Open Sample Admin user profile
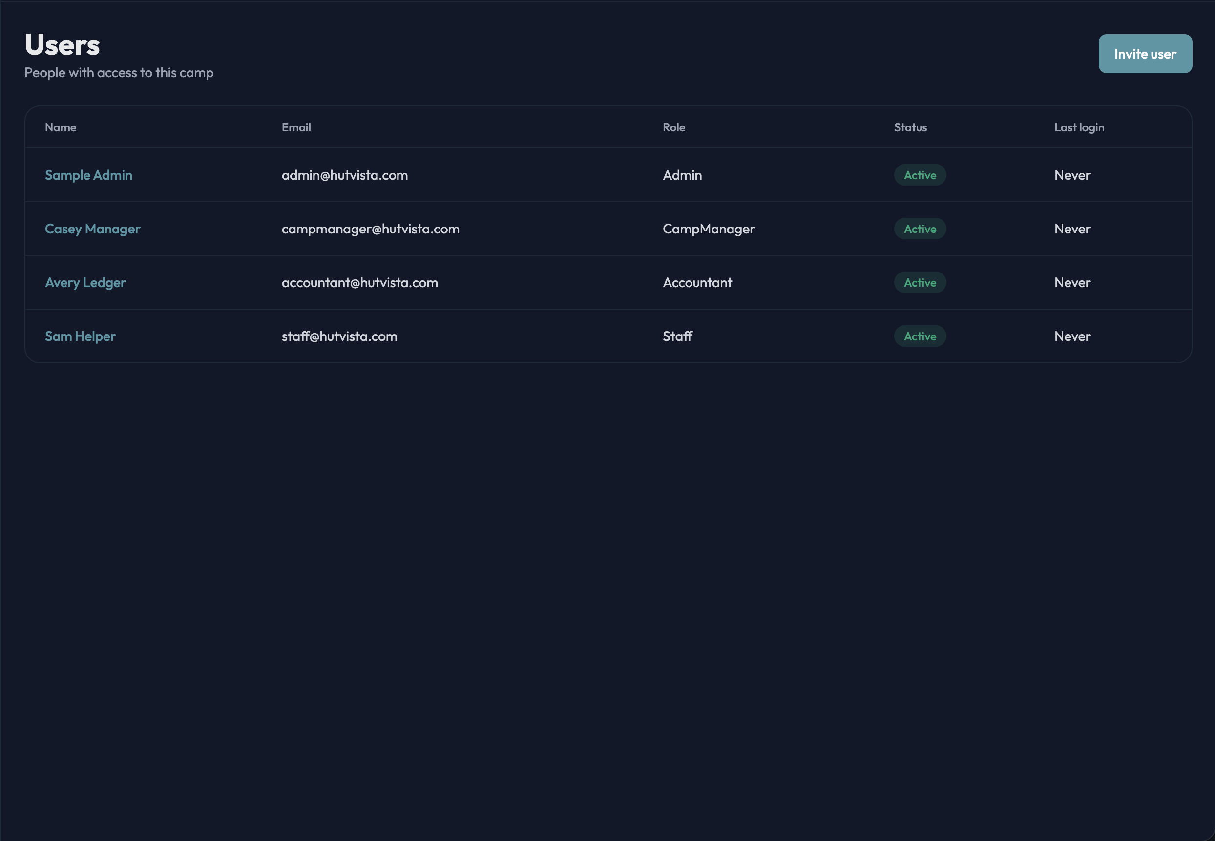This screenshot has height=841, width=1215. click(88, 175)
